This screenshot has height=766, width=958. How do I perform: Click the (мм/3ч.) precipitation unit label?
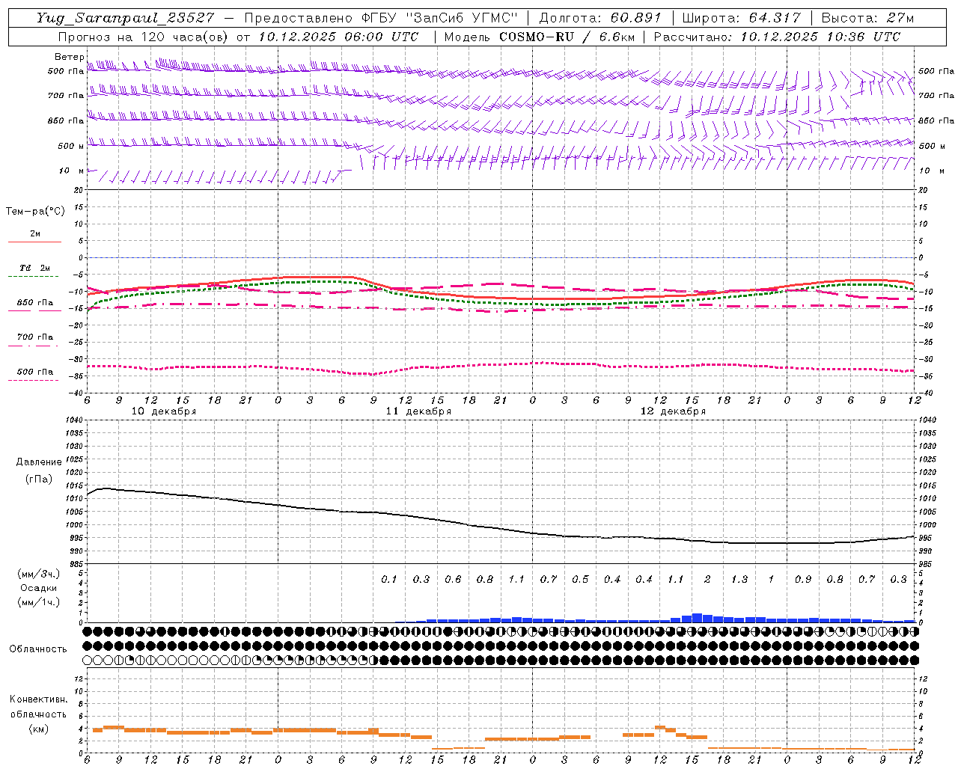(x=39, y=574)
